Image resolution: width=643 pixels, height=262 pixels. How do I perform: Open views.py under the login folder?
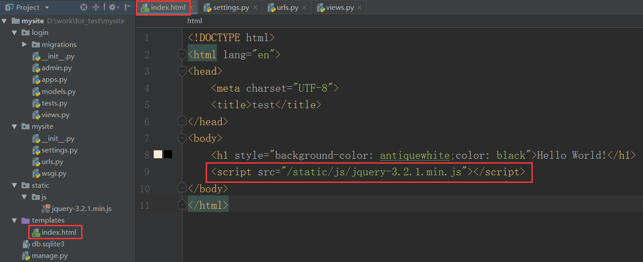click(x=56, y=115)
